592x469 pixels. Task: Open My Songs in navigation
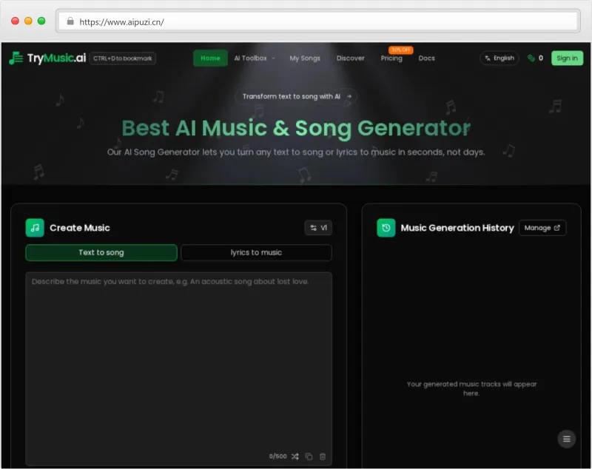coord(305,58)
